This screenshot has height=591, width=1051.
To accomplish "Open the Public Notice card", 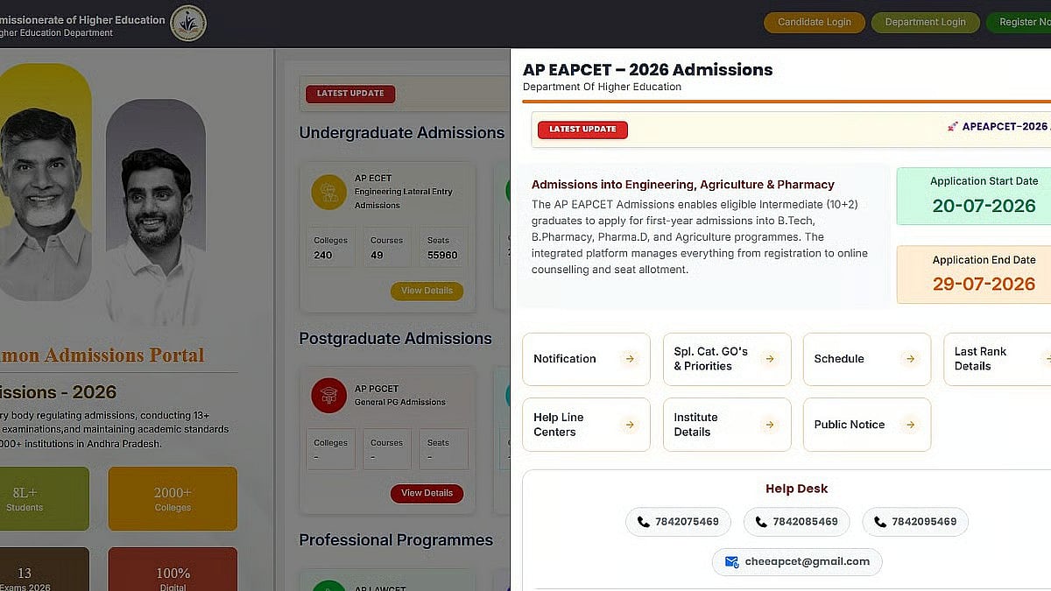I will point(867,425).
